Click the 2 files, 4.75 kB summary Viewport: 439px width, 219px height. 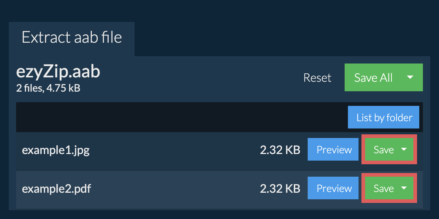click(x=48, y=88)
